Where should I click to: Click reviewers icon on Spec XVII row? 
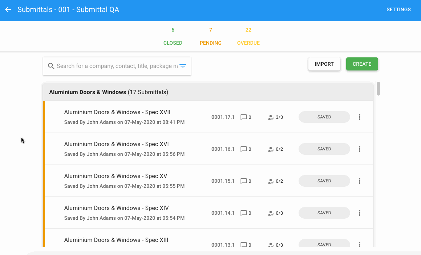(271, 117)
